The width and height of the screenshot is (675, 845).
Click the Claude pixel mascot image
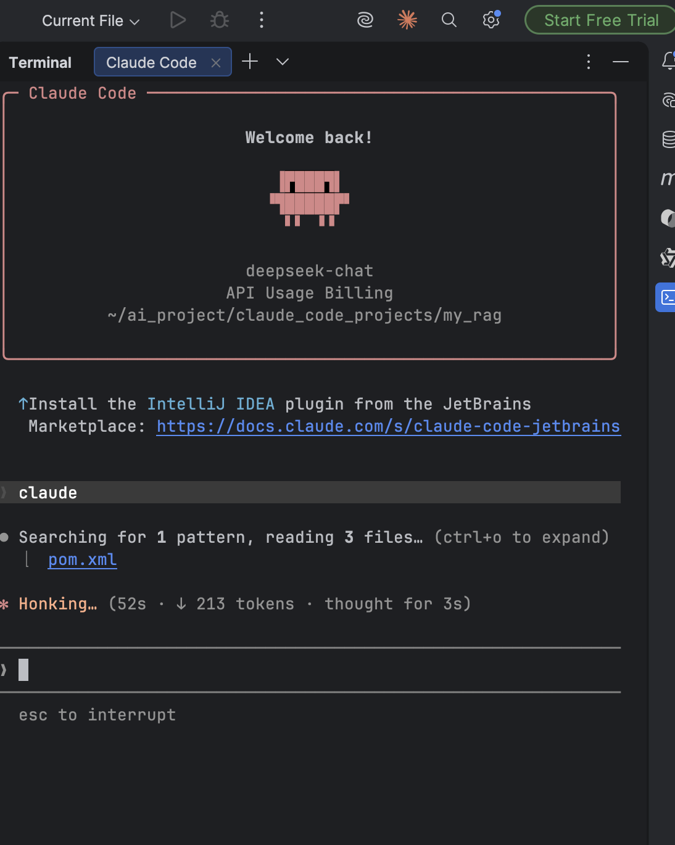[x=310, y=198]
